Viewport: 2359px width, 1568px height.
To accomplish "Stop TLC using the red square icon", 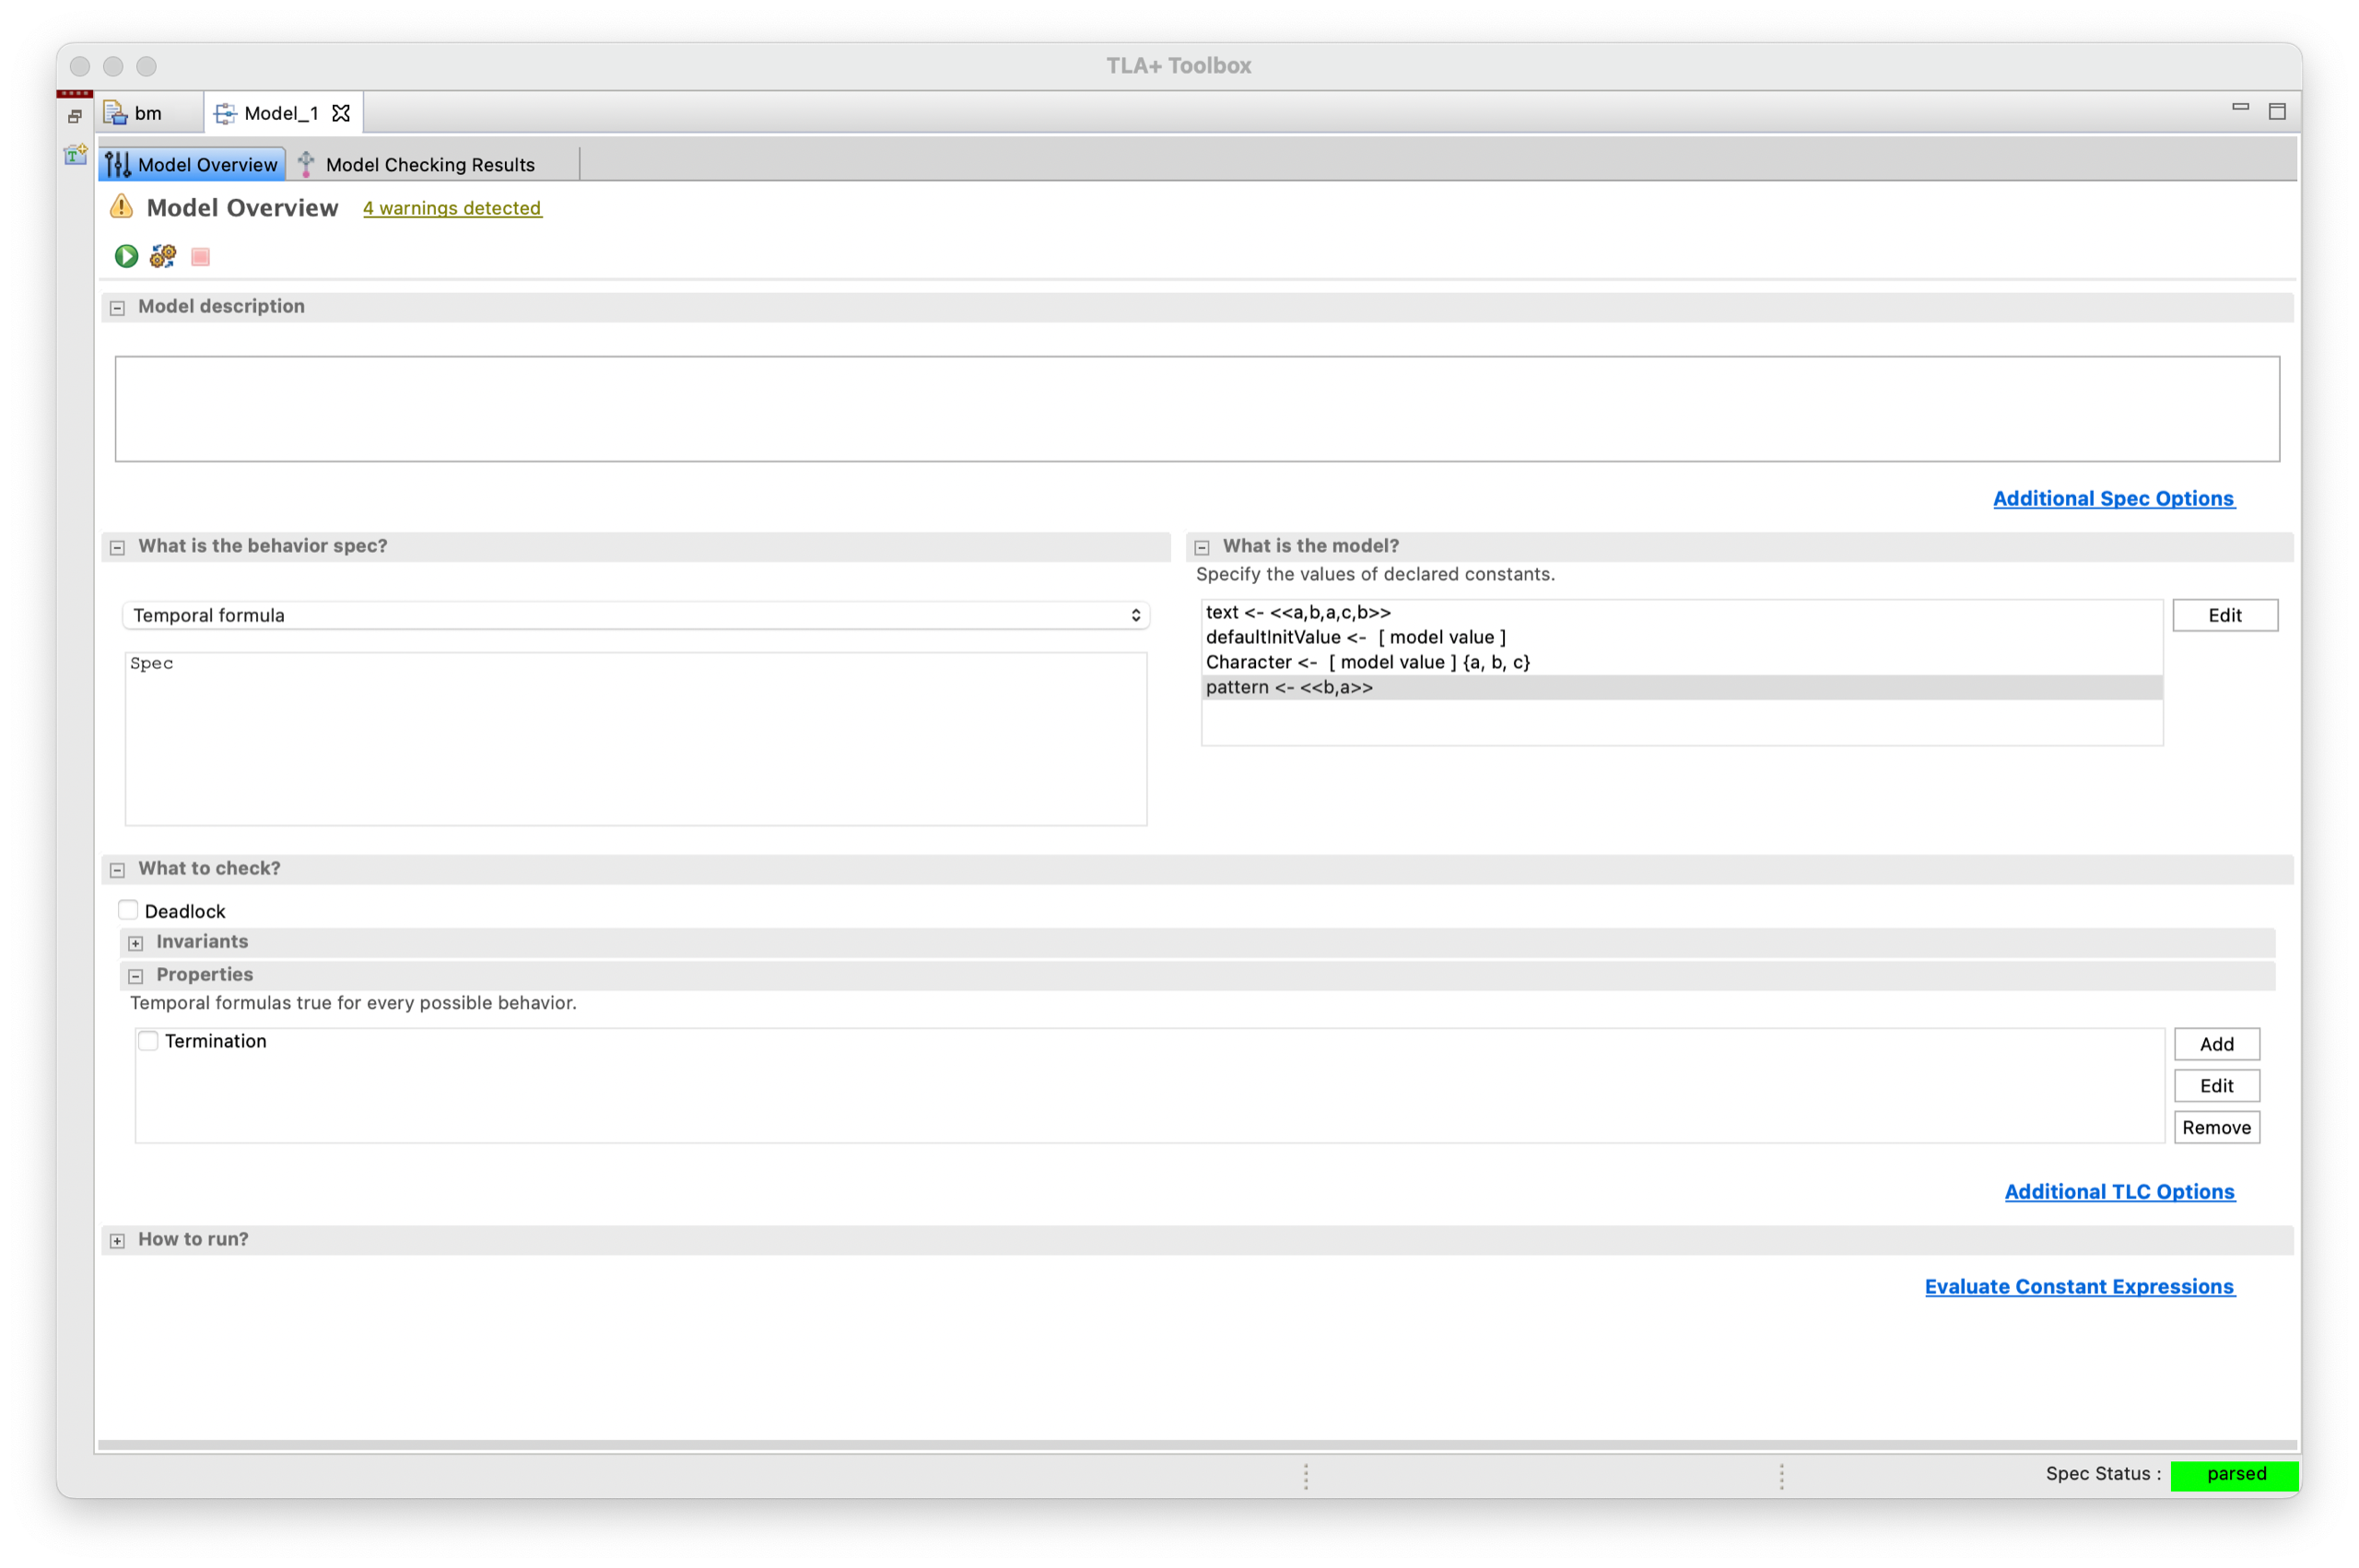I will (200, 257).
